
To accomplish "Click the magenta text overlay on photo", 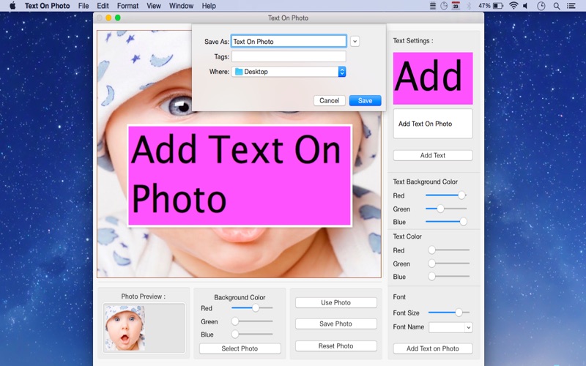I will (240, 176).
